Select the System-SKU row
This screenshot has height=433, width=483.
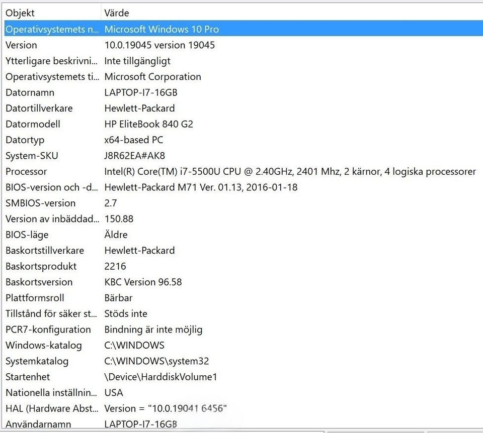point(134,156)
